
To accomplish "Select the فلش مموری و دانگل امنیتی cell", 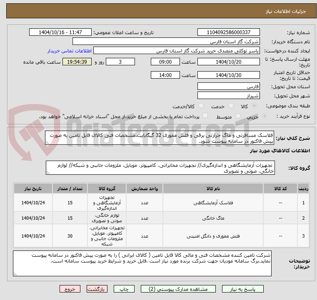I will point(213,236).
